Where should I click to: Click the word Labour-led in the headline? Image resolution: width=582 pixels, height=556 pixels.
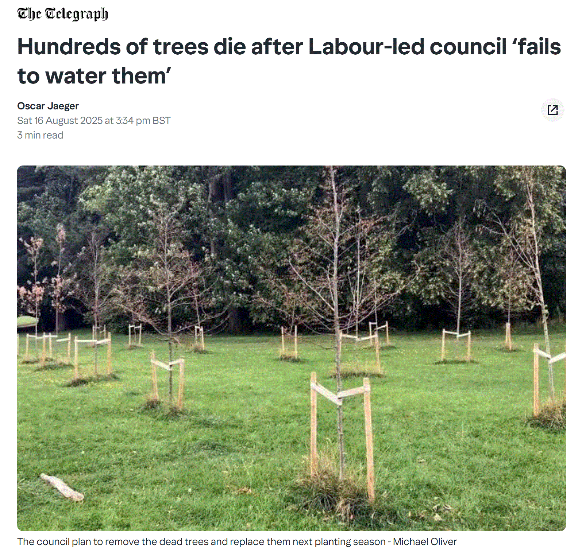pyautogui.click(x=366, y=47)
